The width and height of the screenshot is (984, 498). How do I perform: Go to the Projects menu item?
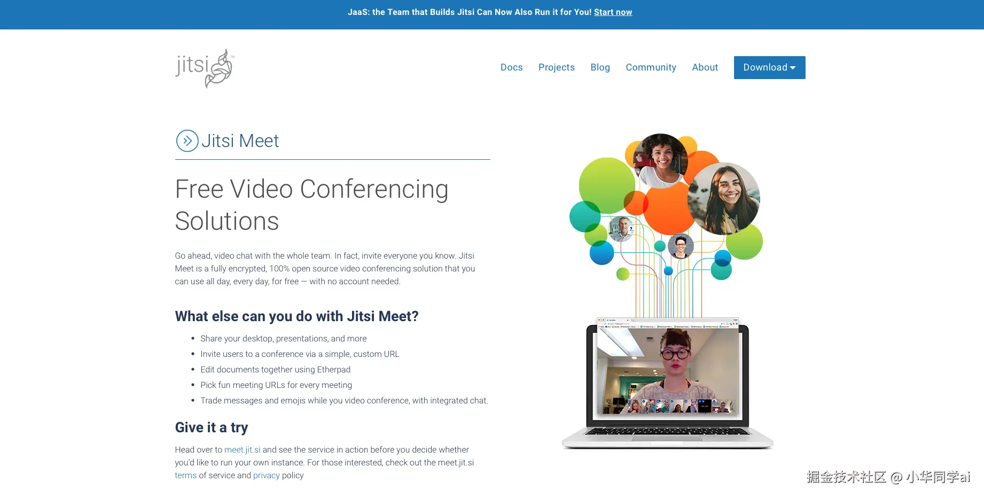(x=556, y=67)
